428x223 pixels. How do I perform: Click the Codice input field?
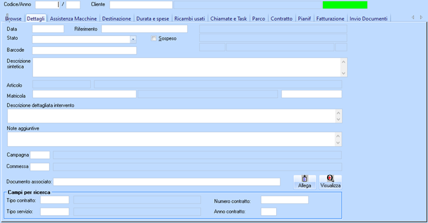[x=47, y=5]
